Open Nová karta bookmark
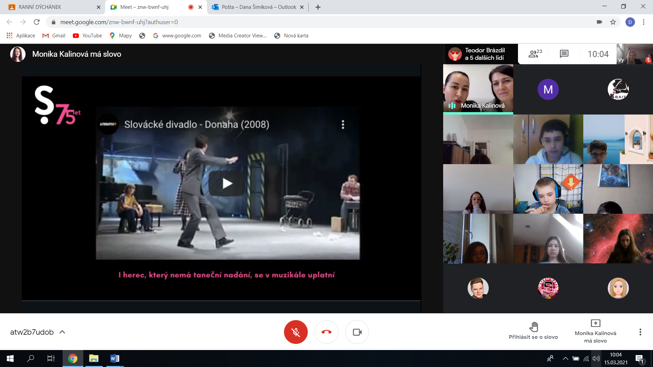The height and width of the screenshot is (367, 653). click(291, 36)
